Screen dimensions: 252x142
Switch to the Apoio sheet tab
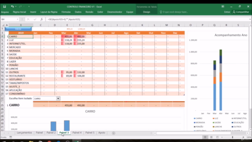pyautogui.click(x=102, y=133)
